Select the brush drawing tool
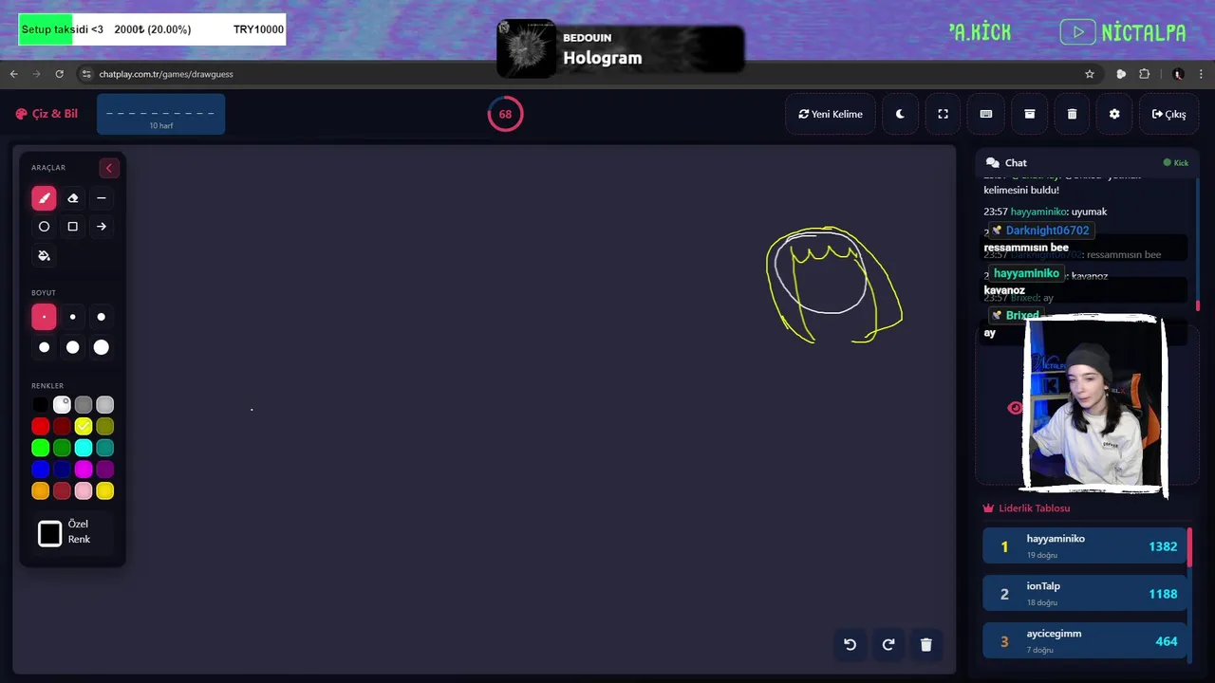The image size is (1215, 683). [44, 198]
